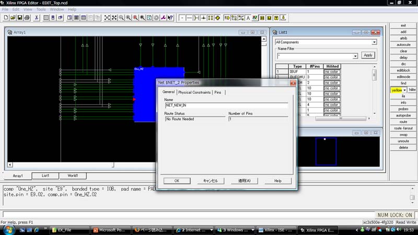Open the yellow highlight color dropdown

(x=404, y=90)
